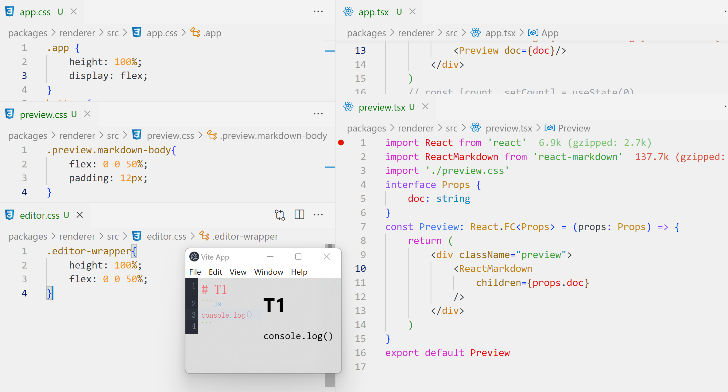Screen dimensions: 728x392
Task: Open the More Actions menu in the editor.css group
Action: coord(318,215)
